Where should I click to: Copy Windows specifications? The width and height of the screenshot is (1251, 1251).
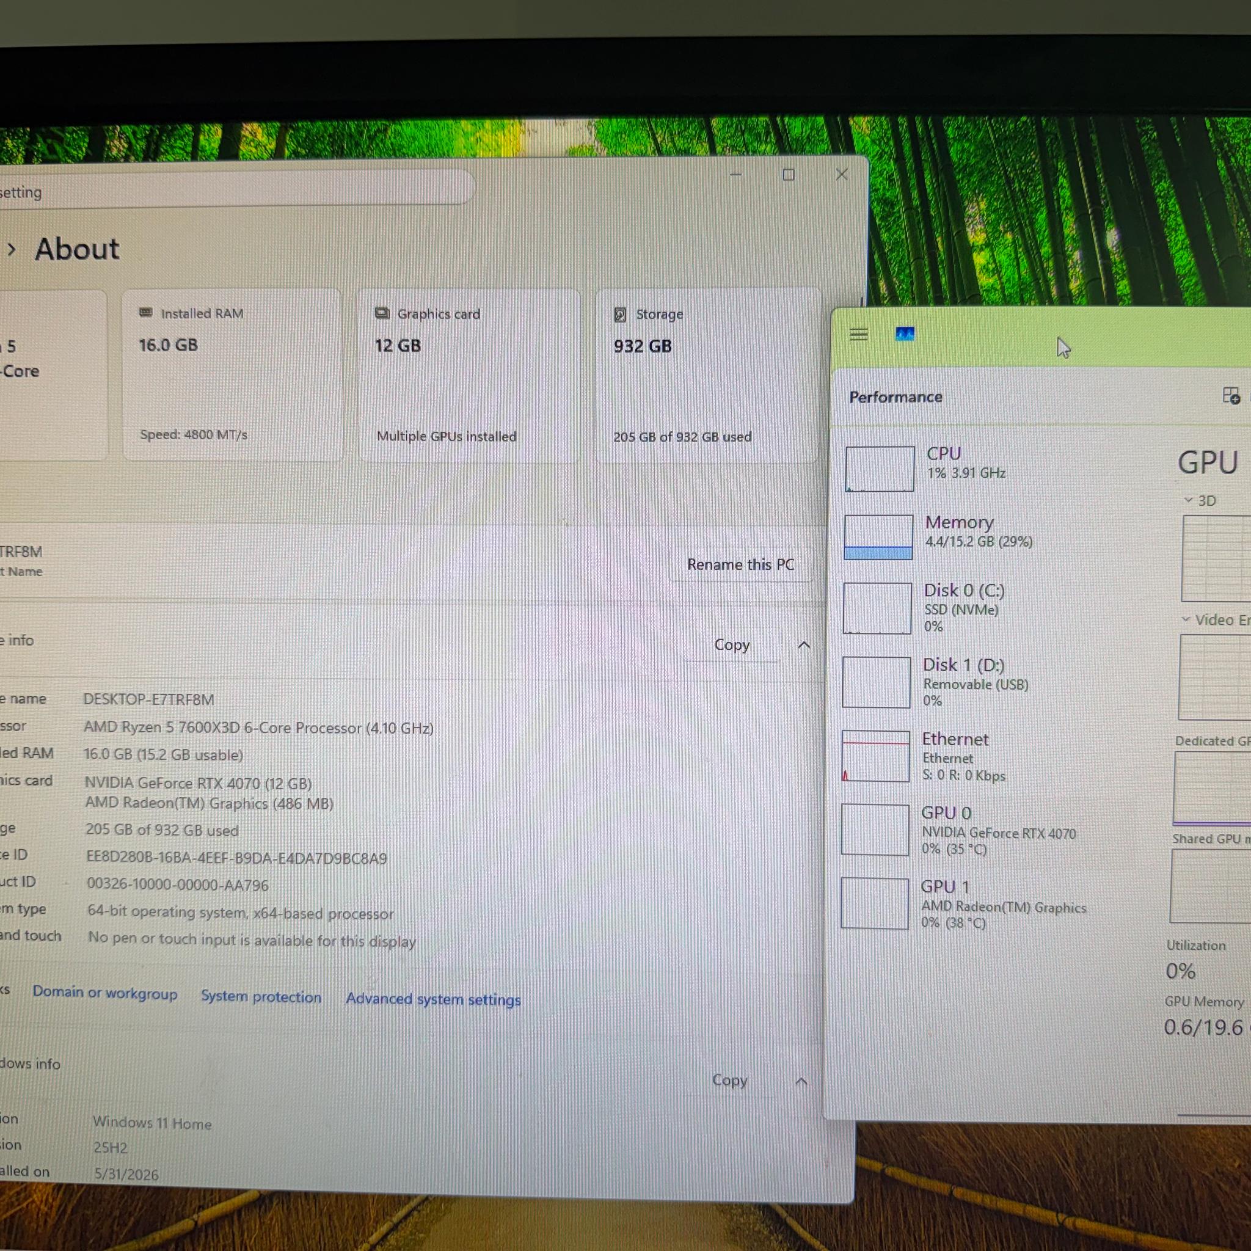(x=729, y=1080)
